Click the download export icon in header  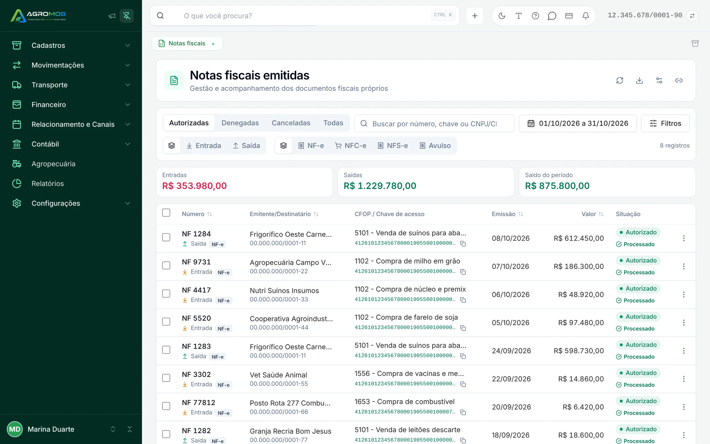point(639,81)
